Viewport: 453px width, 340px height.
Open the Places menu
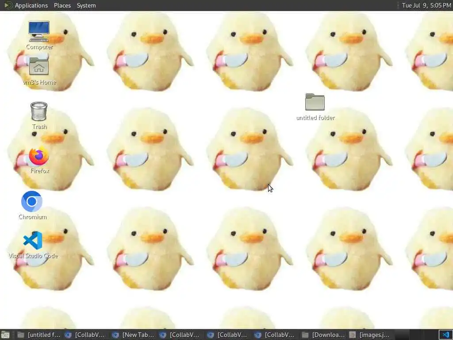62,5
